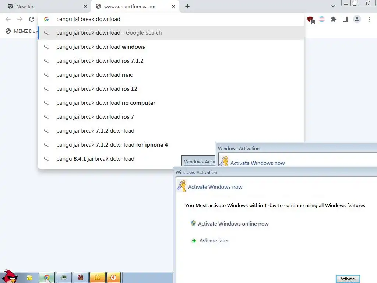
Task: Switch to the www.supportforme.com tab
Action: [x=135, y=7]
